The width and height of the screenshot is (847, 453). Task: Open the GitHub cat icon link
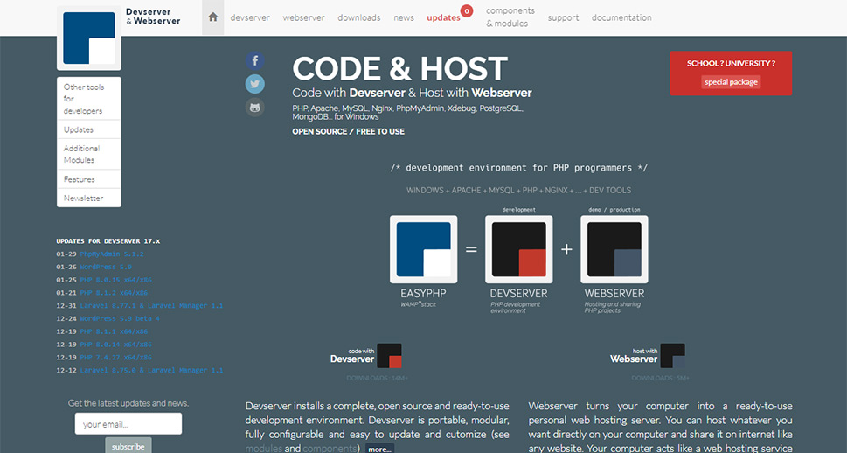click(255, 107)
